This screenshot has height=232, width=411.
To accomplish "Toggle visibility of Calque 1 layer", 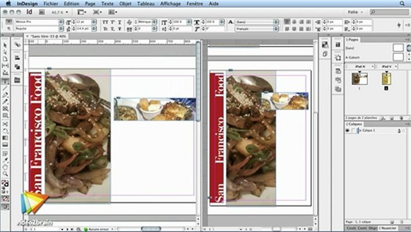I will point(347,130).
